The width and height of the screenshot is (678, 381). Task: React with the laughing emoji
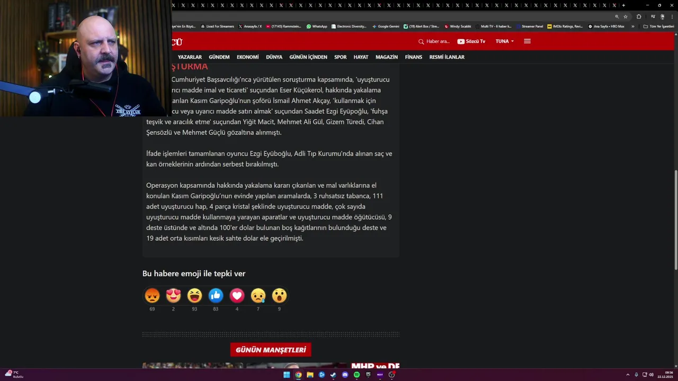[x=194, y=295]
